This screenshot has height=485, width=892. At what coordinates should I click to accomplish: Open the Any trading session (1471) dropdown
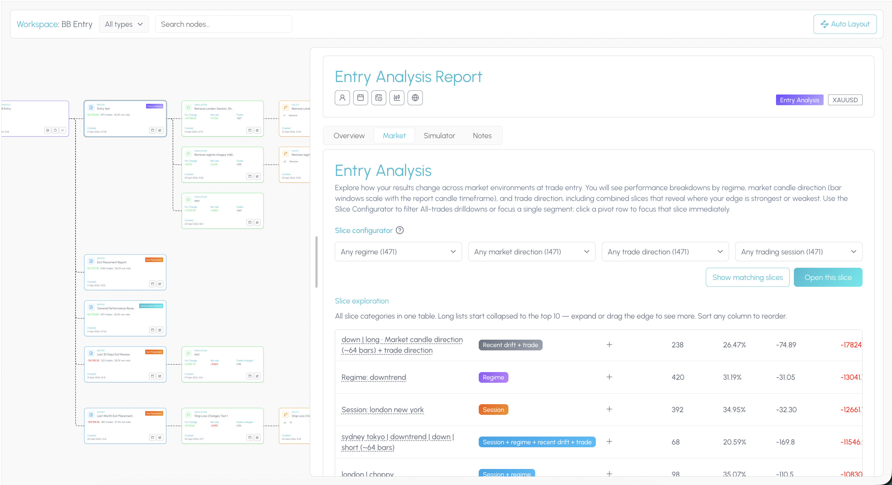point(799,252)
